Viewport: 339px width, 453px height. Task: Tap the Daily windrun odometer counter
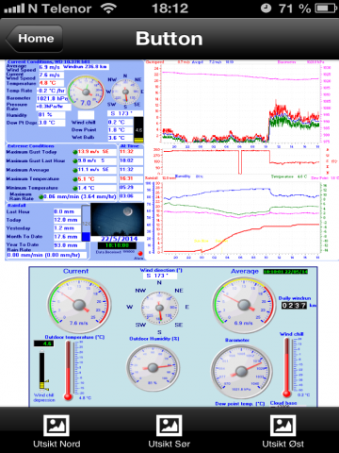pyautogui.click(x=294, y=305)
